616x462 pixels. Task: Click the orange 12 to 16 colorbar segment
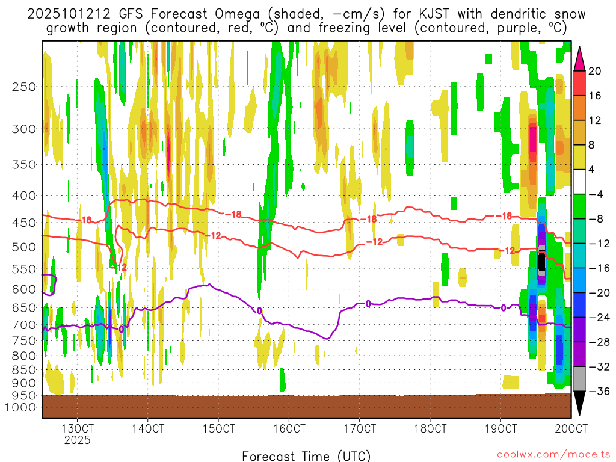[x=579, y=108]
